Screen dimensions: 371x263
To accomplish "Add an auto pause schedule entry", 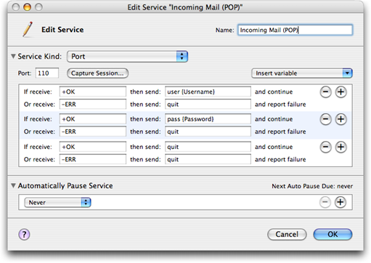I will 341,202.
